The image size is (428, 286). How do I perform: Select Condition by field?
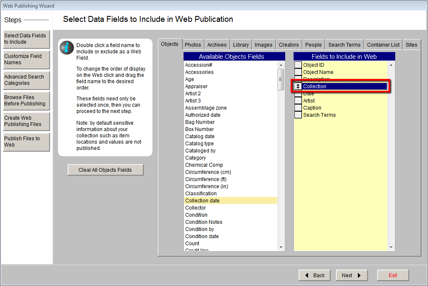tap(231, 229)
